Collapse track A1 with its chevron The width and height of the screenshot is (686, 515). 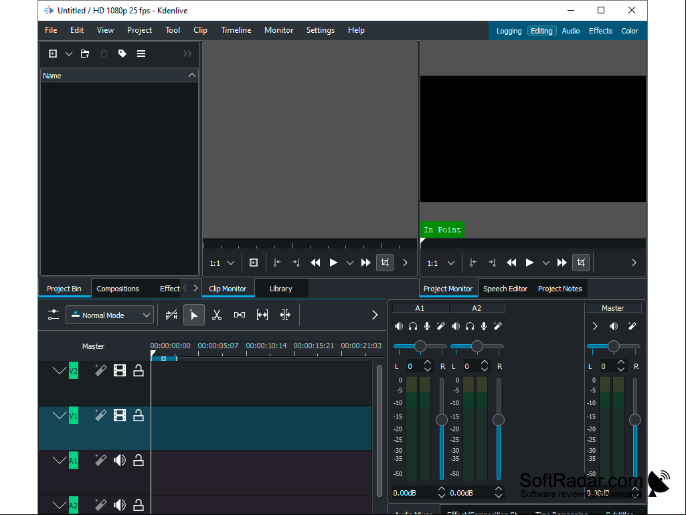59,460
